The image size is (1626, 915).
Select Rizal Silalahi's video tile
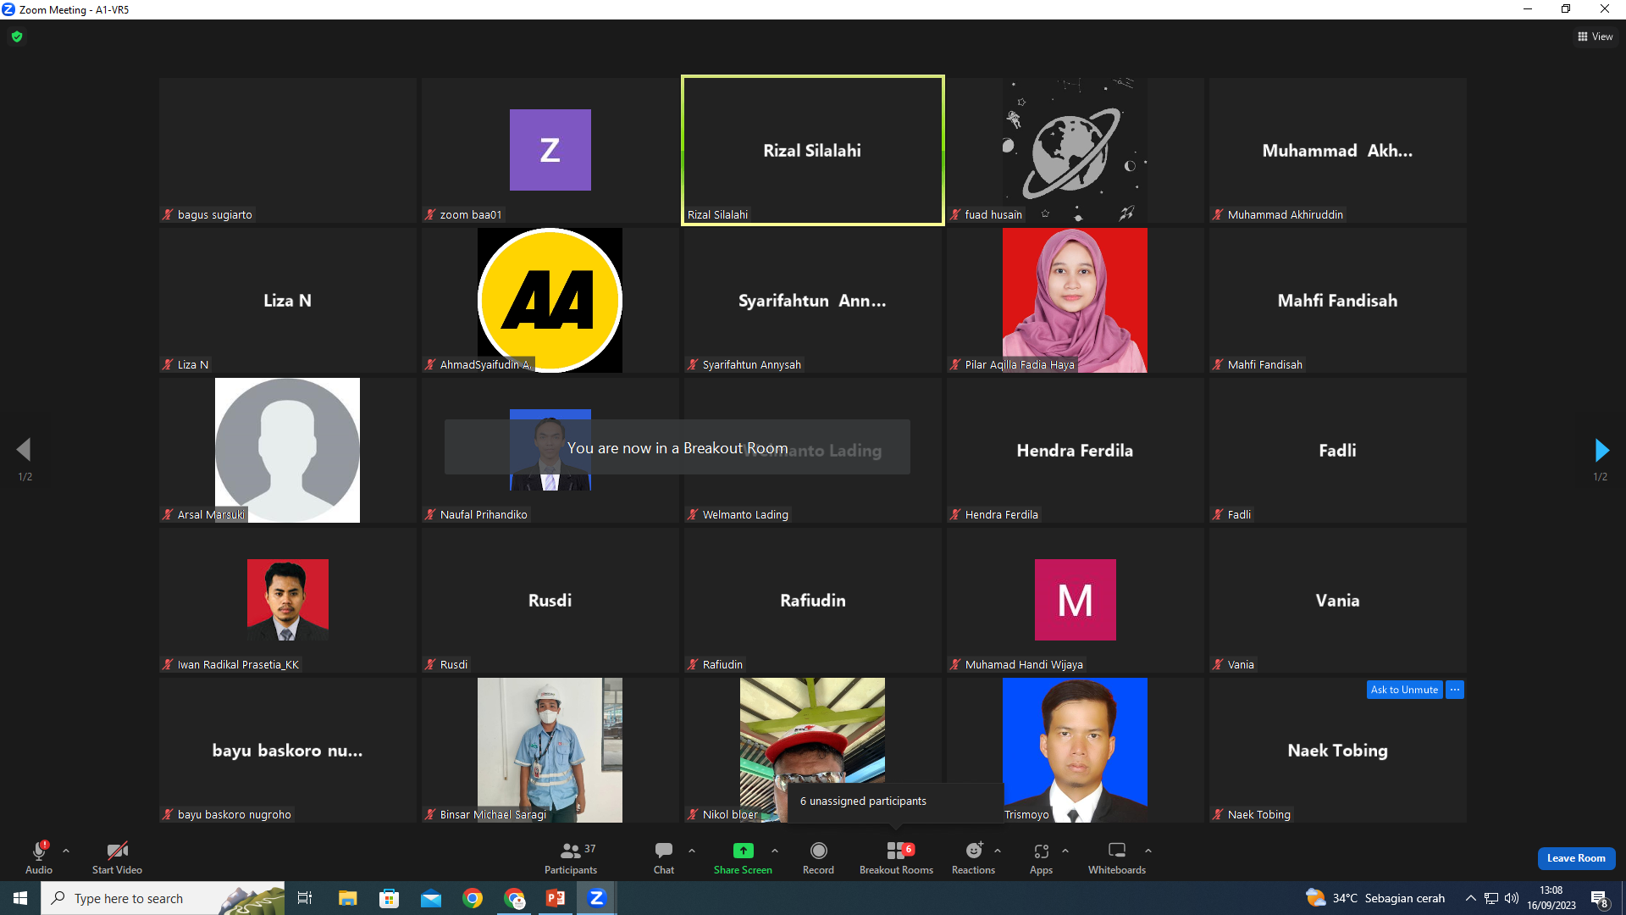pos(813,151)
